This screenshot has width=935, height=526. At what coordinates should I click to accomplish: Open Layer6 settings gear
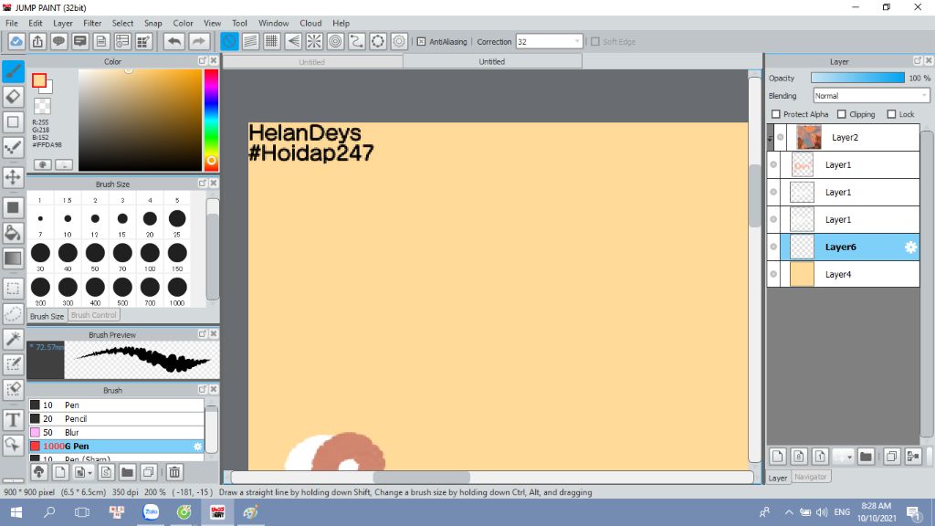(910, 247)
